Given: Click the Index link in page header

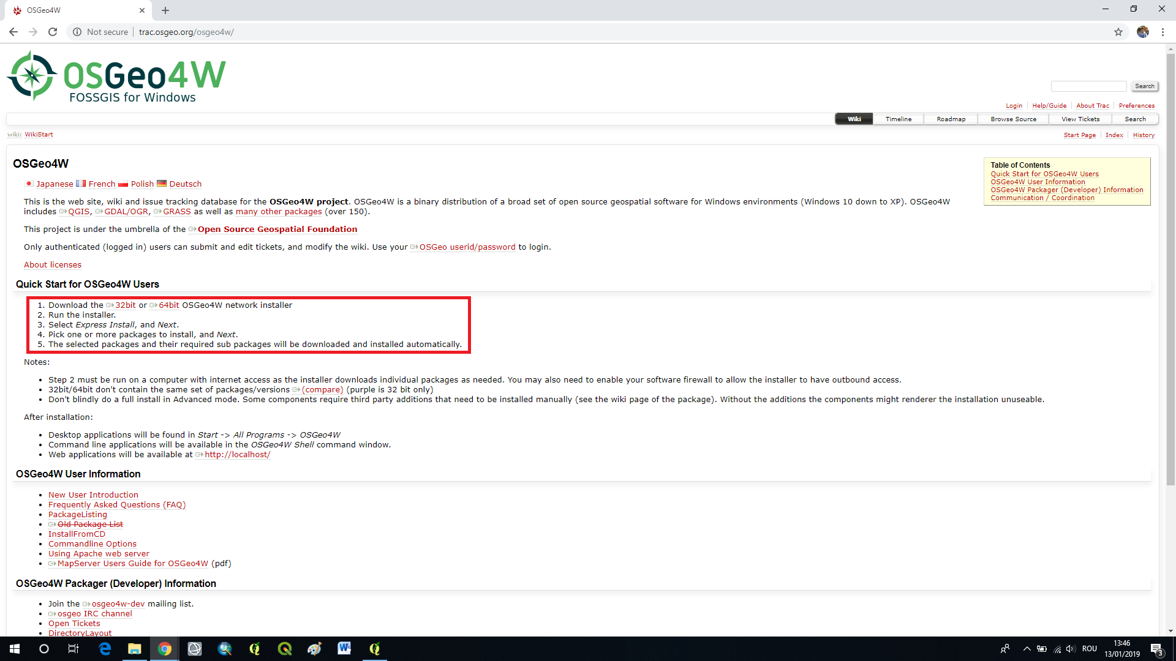Looking at the screenshot, I should (1115, 135).
